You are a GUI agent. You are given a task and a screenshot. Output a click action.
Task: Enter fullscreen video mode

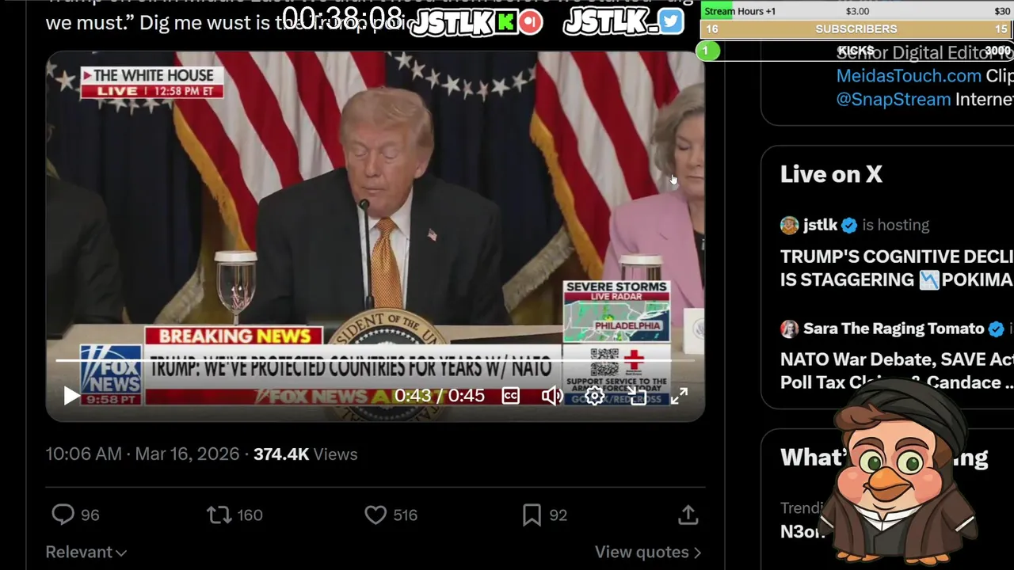tap(680, 396)
